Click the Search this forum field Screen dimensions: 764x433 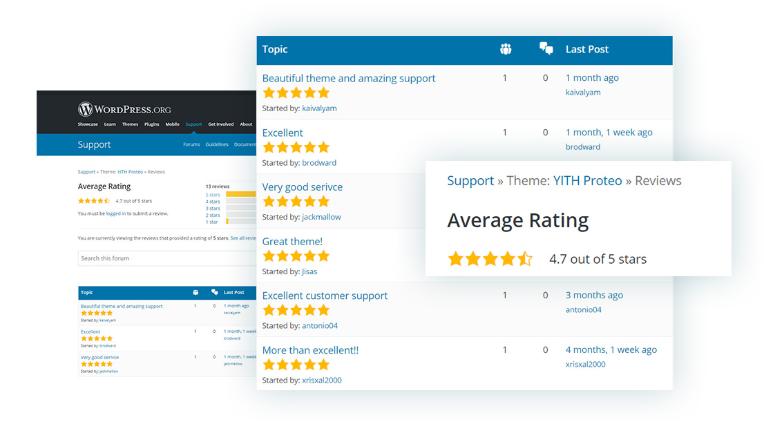point(167,258)
